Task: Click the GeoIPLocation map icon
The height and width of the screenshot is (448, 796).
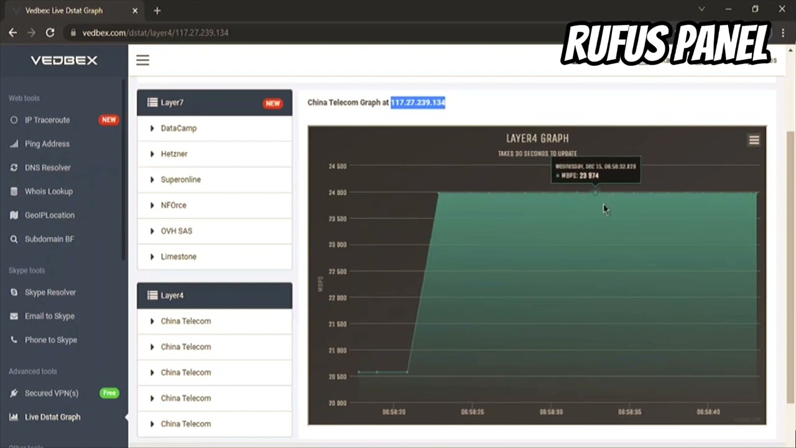Action: 14,215
